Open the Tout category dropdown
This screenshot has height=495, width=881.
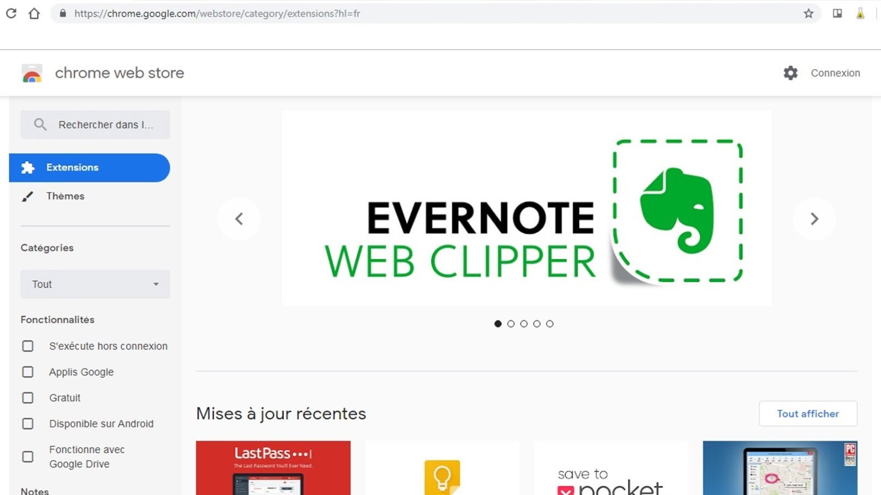[95, 284]
